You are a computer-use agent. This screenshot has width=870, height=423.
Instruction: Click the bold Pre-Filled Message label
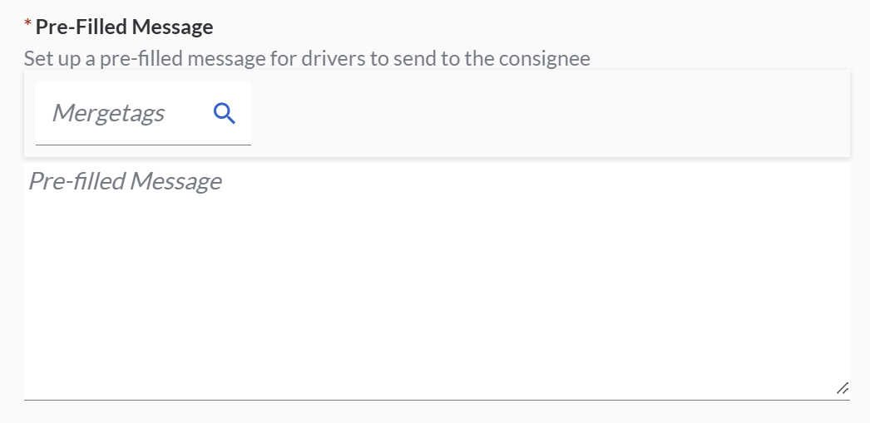[x=124, y=27]
